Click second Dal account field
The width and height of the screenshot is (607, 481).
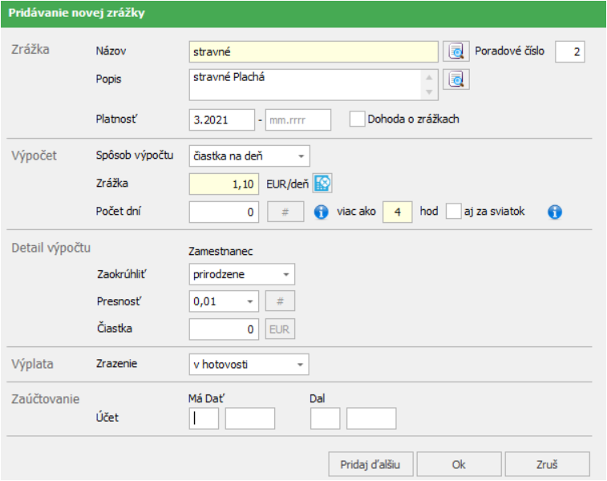pyautogui.click(x=371, y=418)
